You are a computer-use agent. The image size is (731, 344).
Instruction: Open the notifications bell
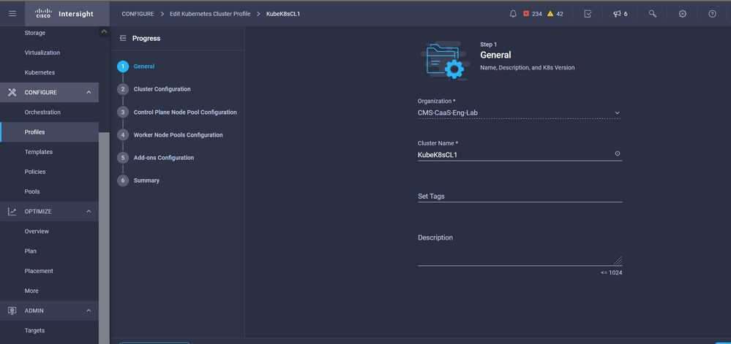click(513, 13)
